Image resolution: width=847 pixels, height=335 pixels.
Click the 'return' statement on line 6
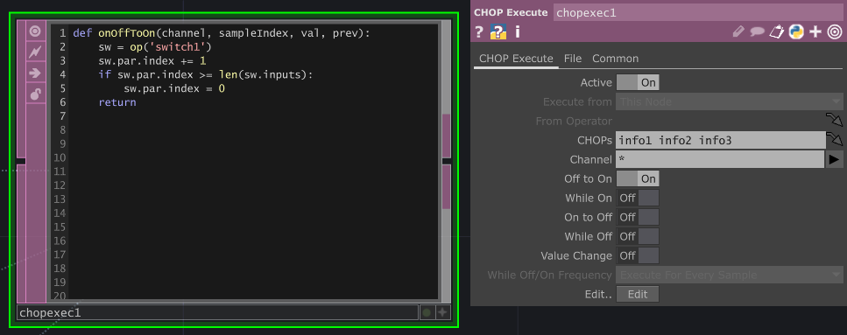[x=117, y=102]
